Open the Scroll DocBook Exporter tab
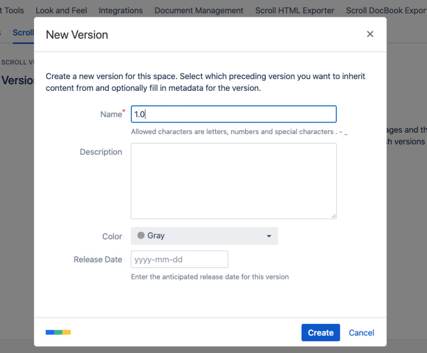The height and width of the screenshot is (353, 427). [386, 10]
